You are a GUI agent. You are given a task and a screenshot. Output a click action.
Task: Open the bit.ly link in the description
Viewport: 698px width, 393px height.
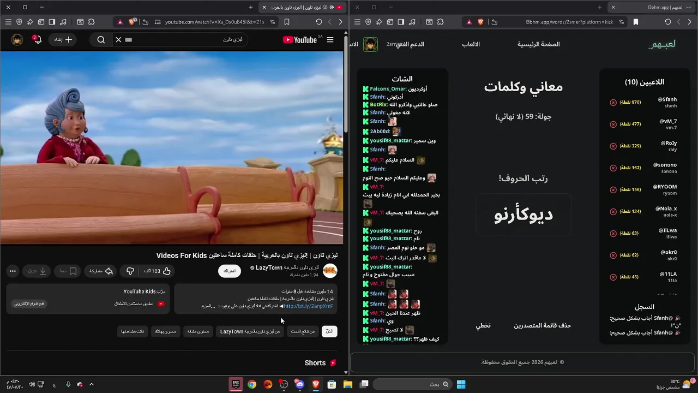click(308, 306)
